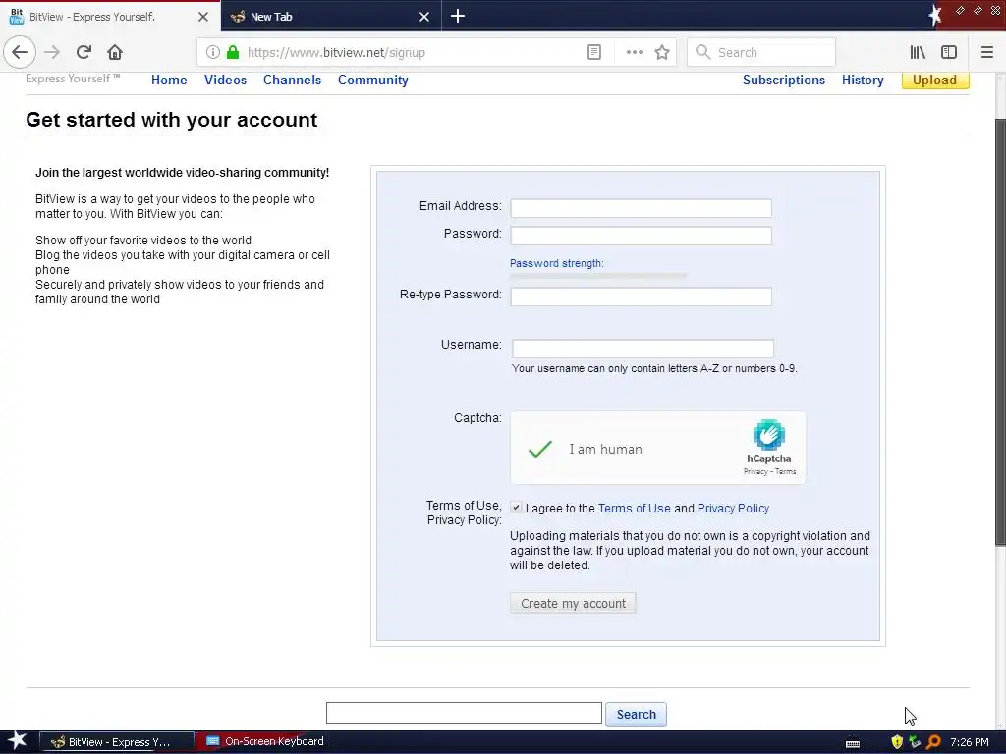Click the page vertical scrollbar thumb
Screen dimensions: 1006x754
[1000, 332]
